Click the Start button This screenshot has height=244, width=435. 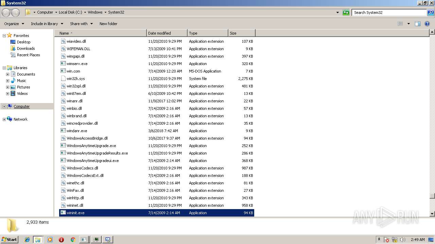[x=9, y=240]
